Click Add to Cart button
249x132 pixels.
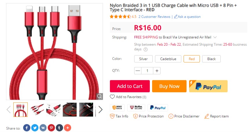tap(130, 86)
